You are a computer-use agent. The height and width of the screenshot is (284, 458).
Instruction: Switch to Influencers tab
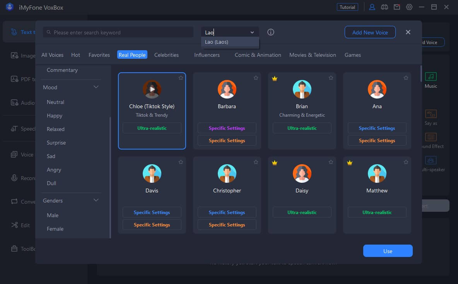tap(207, 55)
